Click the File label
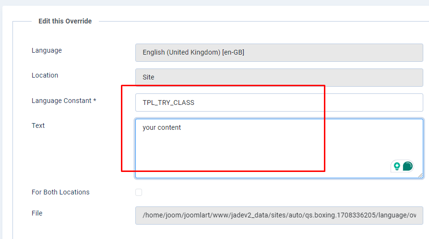Image resolution: width=429 pixels, height=239 pixels. click(x=37, y=213)
